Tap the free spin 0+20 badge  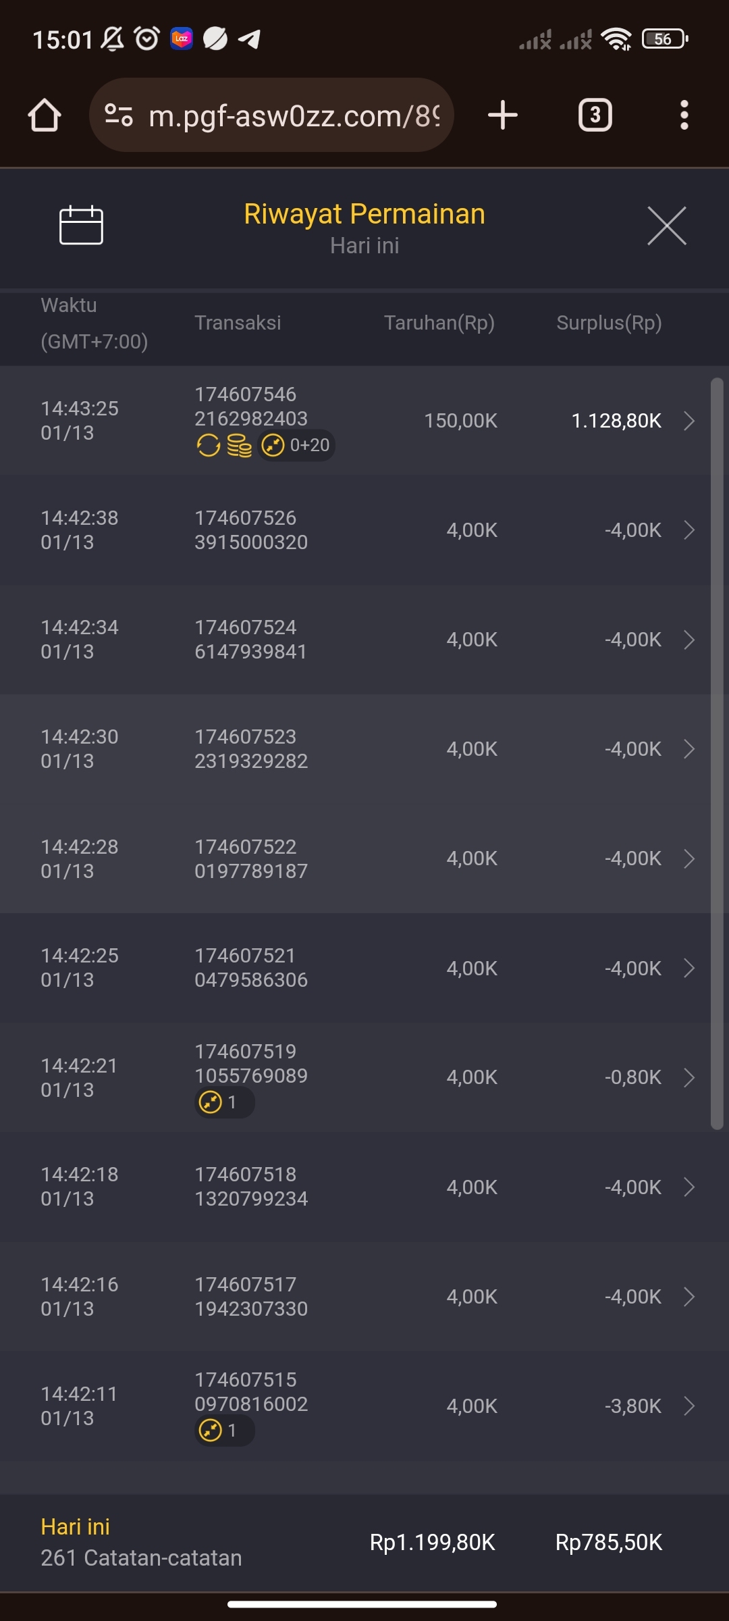point(296,446)
